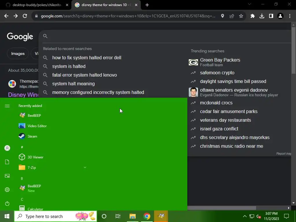296x222 pixels.
Task: Share this page via address bar icon
Action: click(232, 16)
